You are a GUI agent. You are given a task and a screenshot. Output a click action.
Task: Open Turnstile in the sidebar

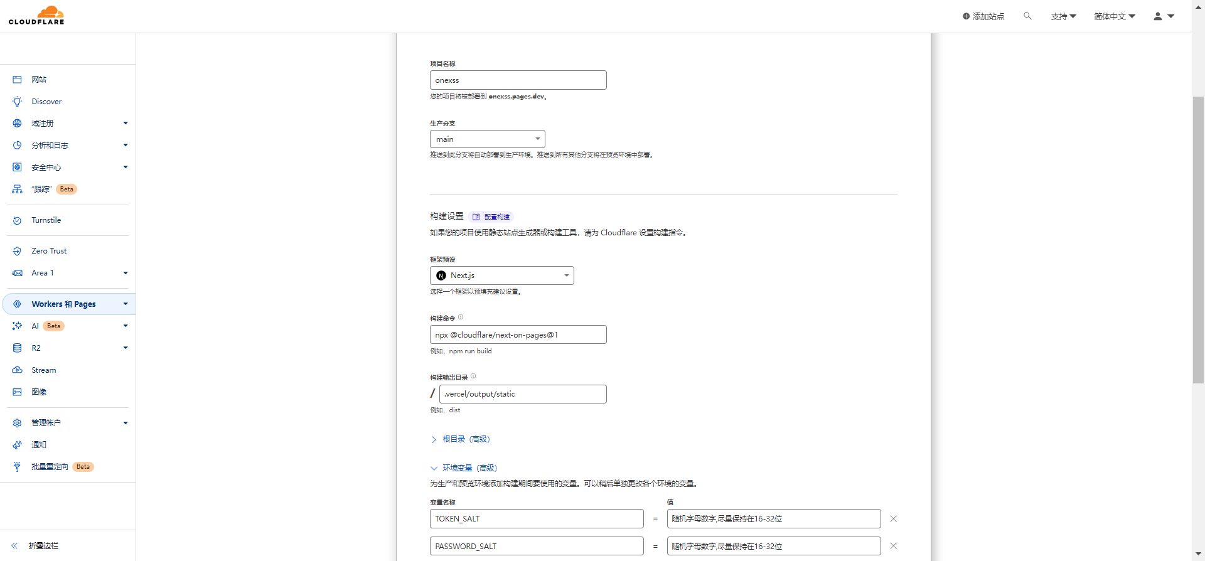(x=46, y=220)
